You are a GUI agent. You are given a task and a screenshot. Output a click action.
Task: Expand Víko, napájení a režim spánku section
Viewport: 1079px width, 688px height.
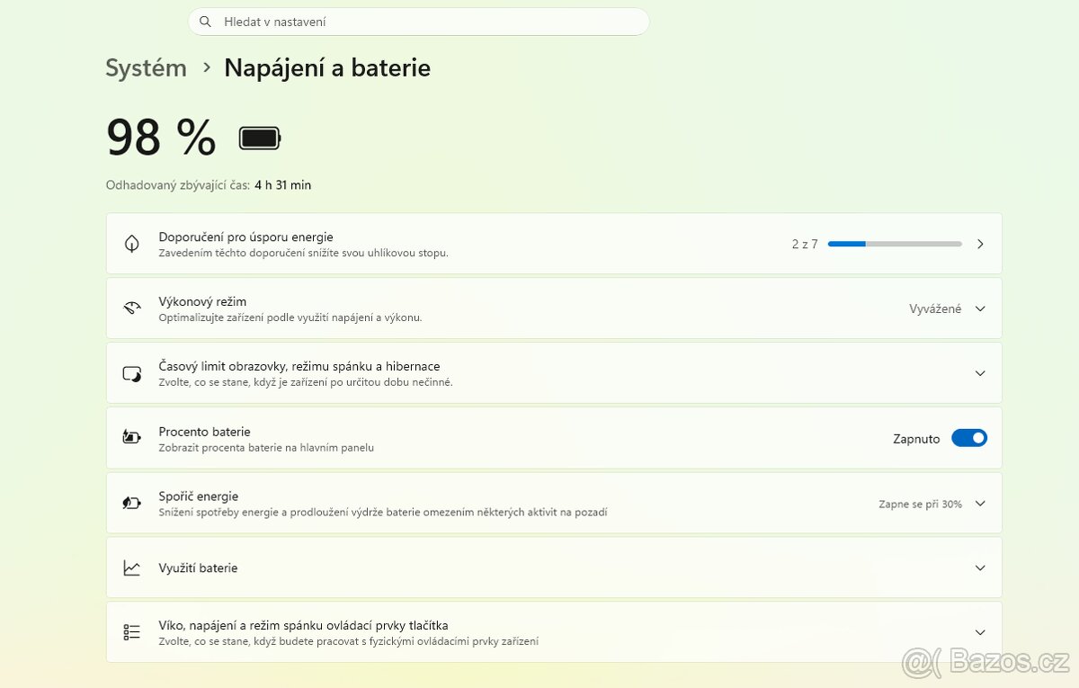[980, 633]
